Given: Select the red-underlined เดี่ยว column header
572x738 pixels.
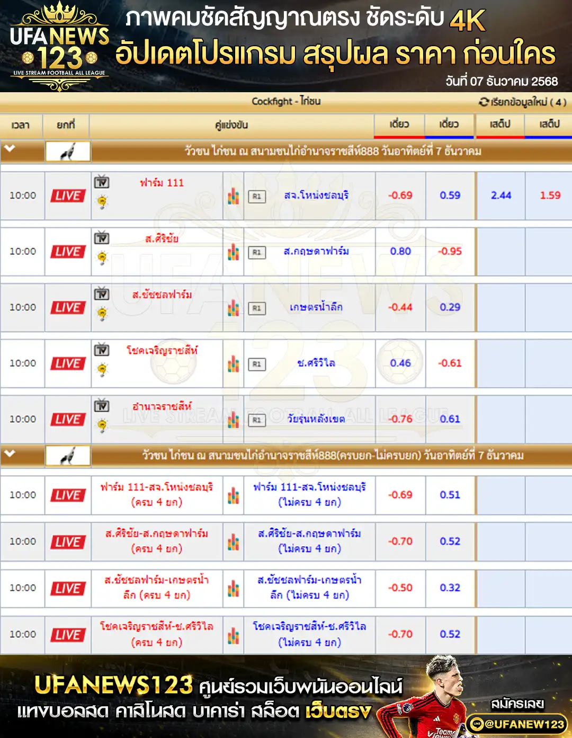Looking at the screenshot, I should [399, 125].
